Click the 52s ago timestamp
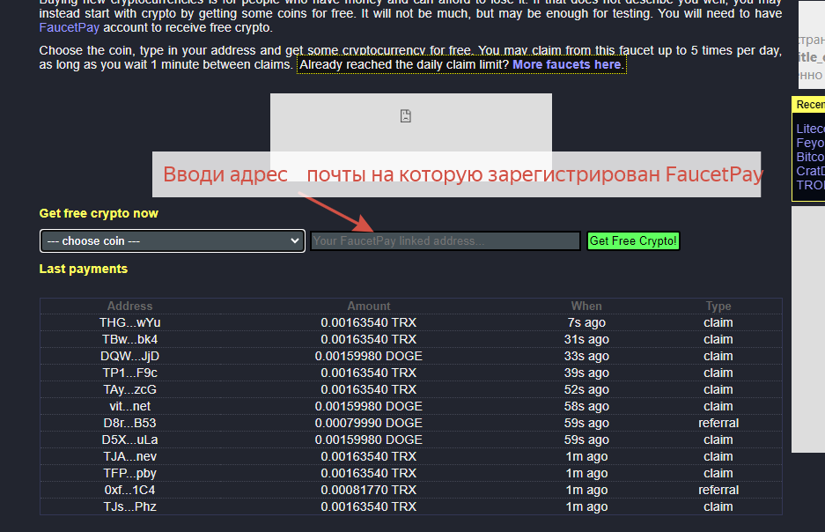 click(x=586, y=390)
